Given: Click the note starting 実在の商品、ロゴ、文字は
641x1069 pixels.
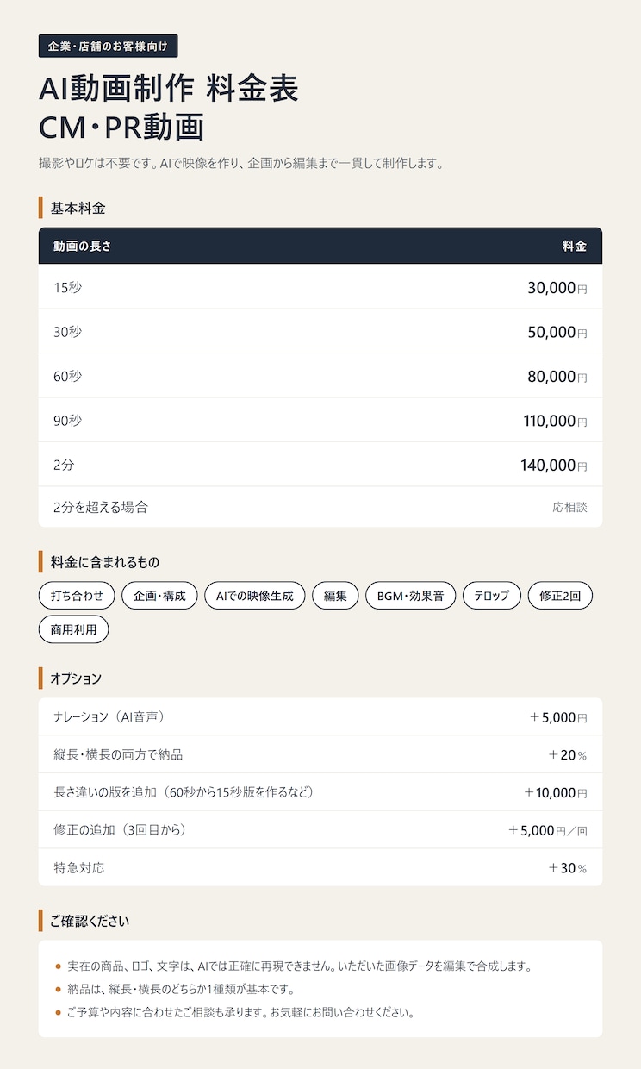Looking at the screenshot, I should pyautogui.click(x=299, y=966).
